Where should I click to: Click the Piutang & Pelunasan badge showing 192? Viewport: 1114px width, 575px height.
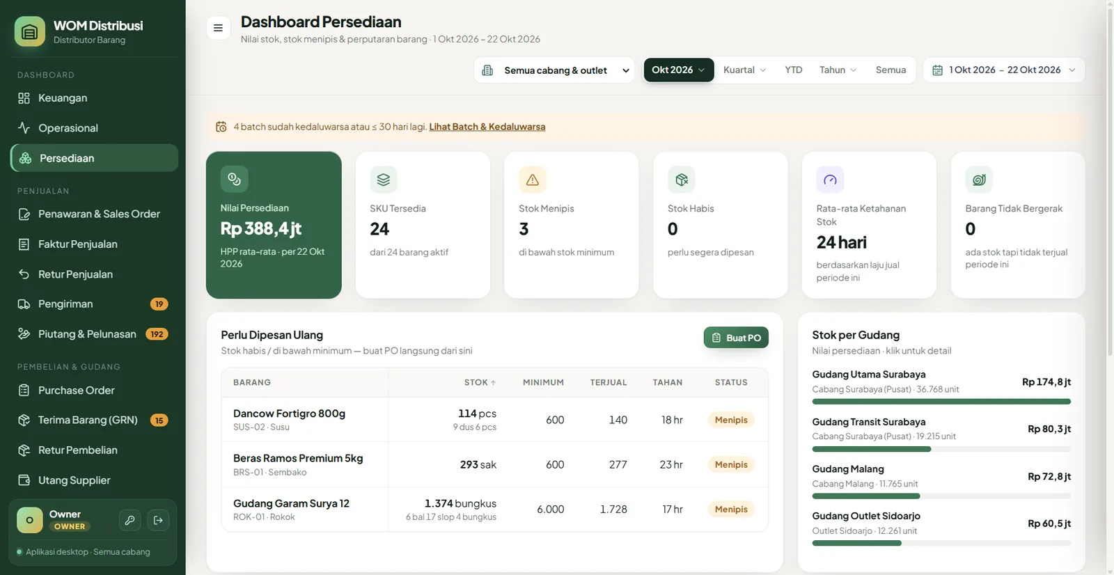(x=157, y=334)
